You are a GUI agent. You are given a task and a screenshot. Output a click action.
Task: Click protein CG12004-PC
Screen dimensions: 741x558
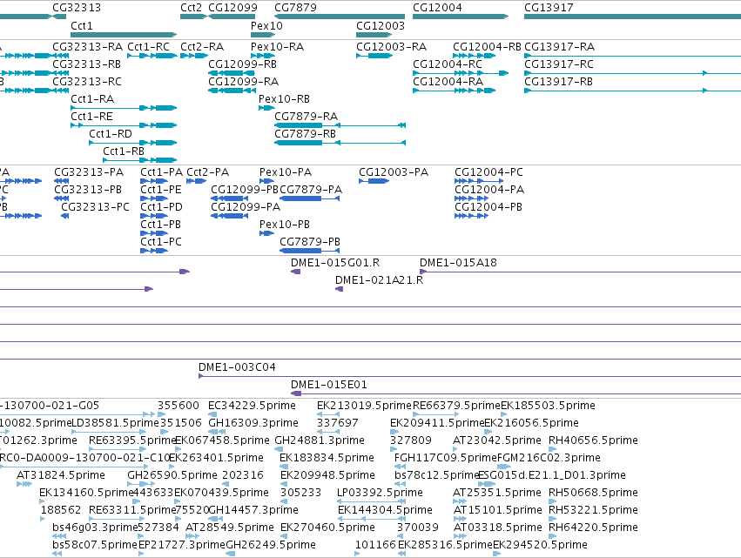coord(488,172)
